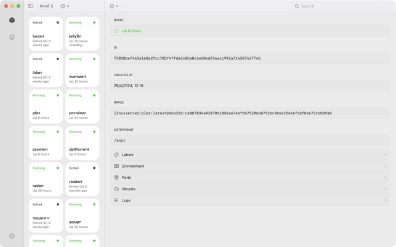Screen dimensions: 396x247
Task: Click the dark status dot on lidarr card
Action: pos(58,59)
